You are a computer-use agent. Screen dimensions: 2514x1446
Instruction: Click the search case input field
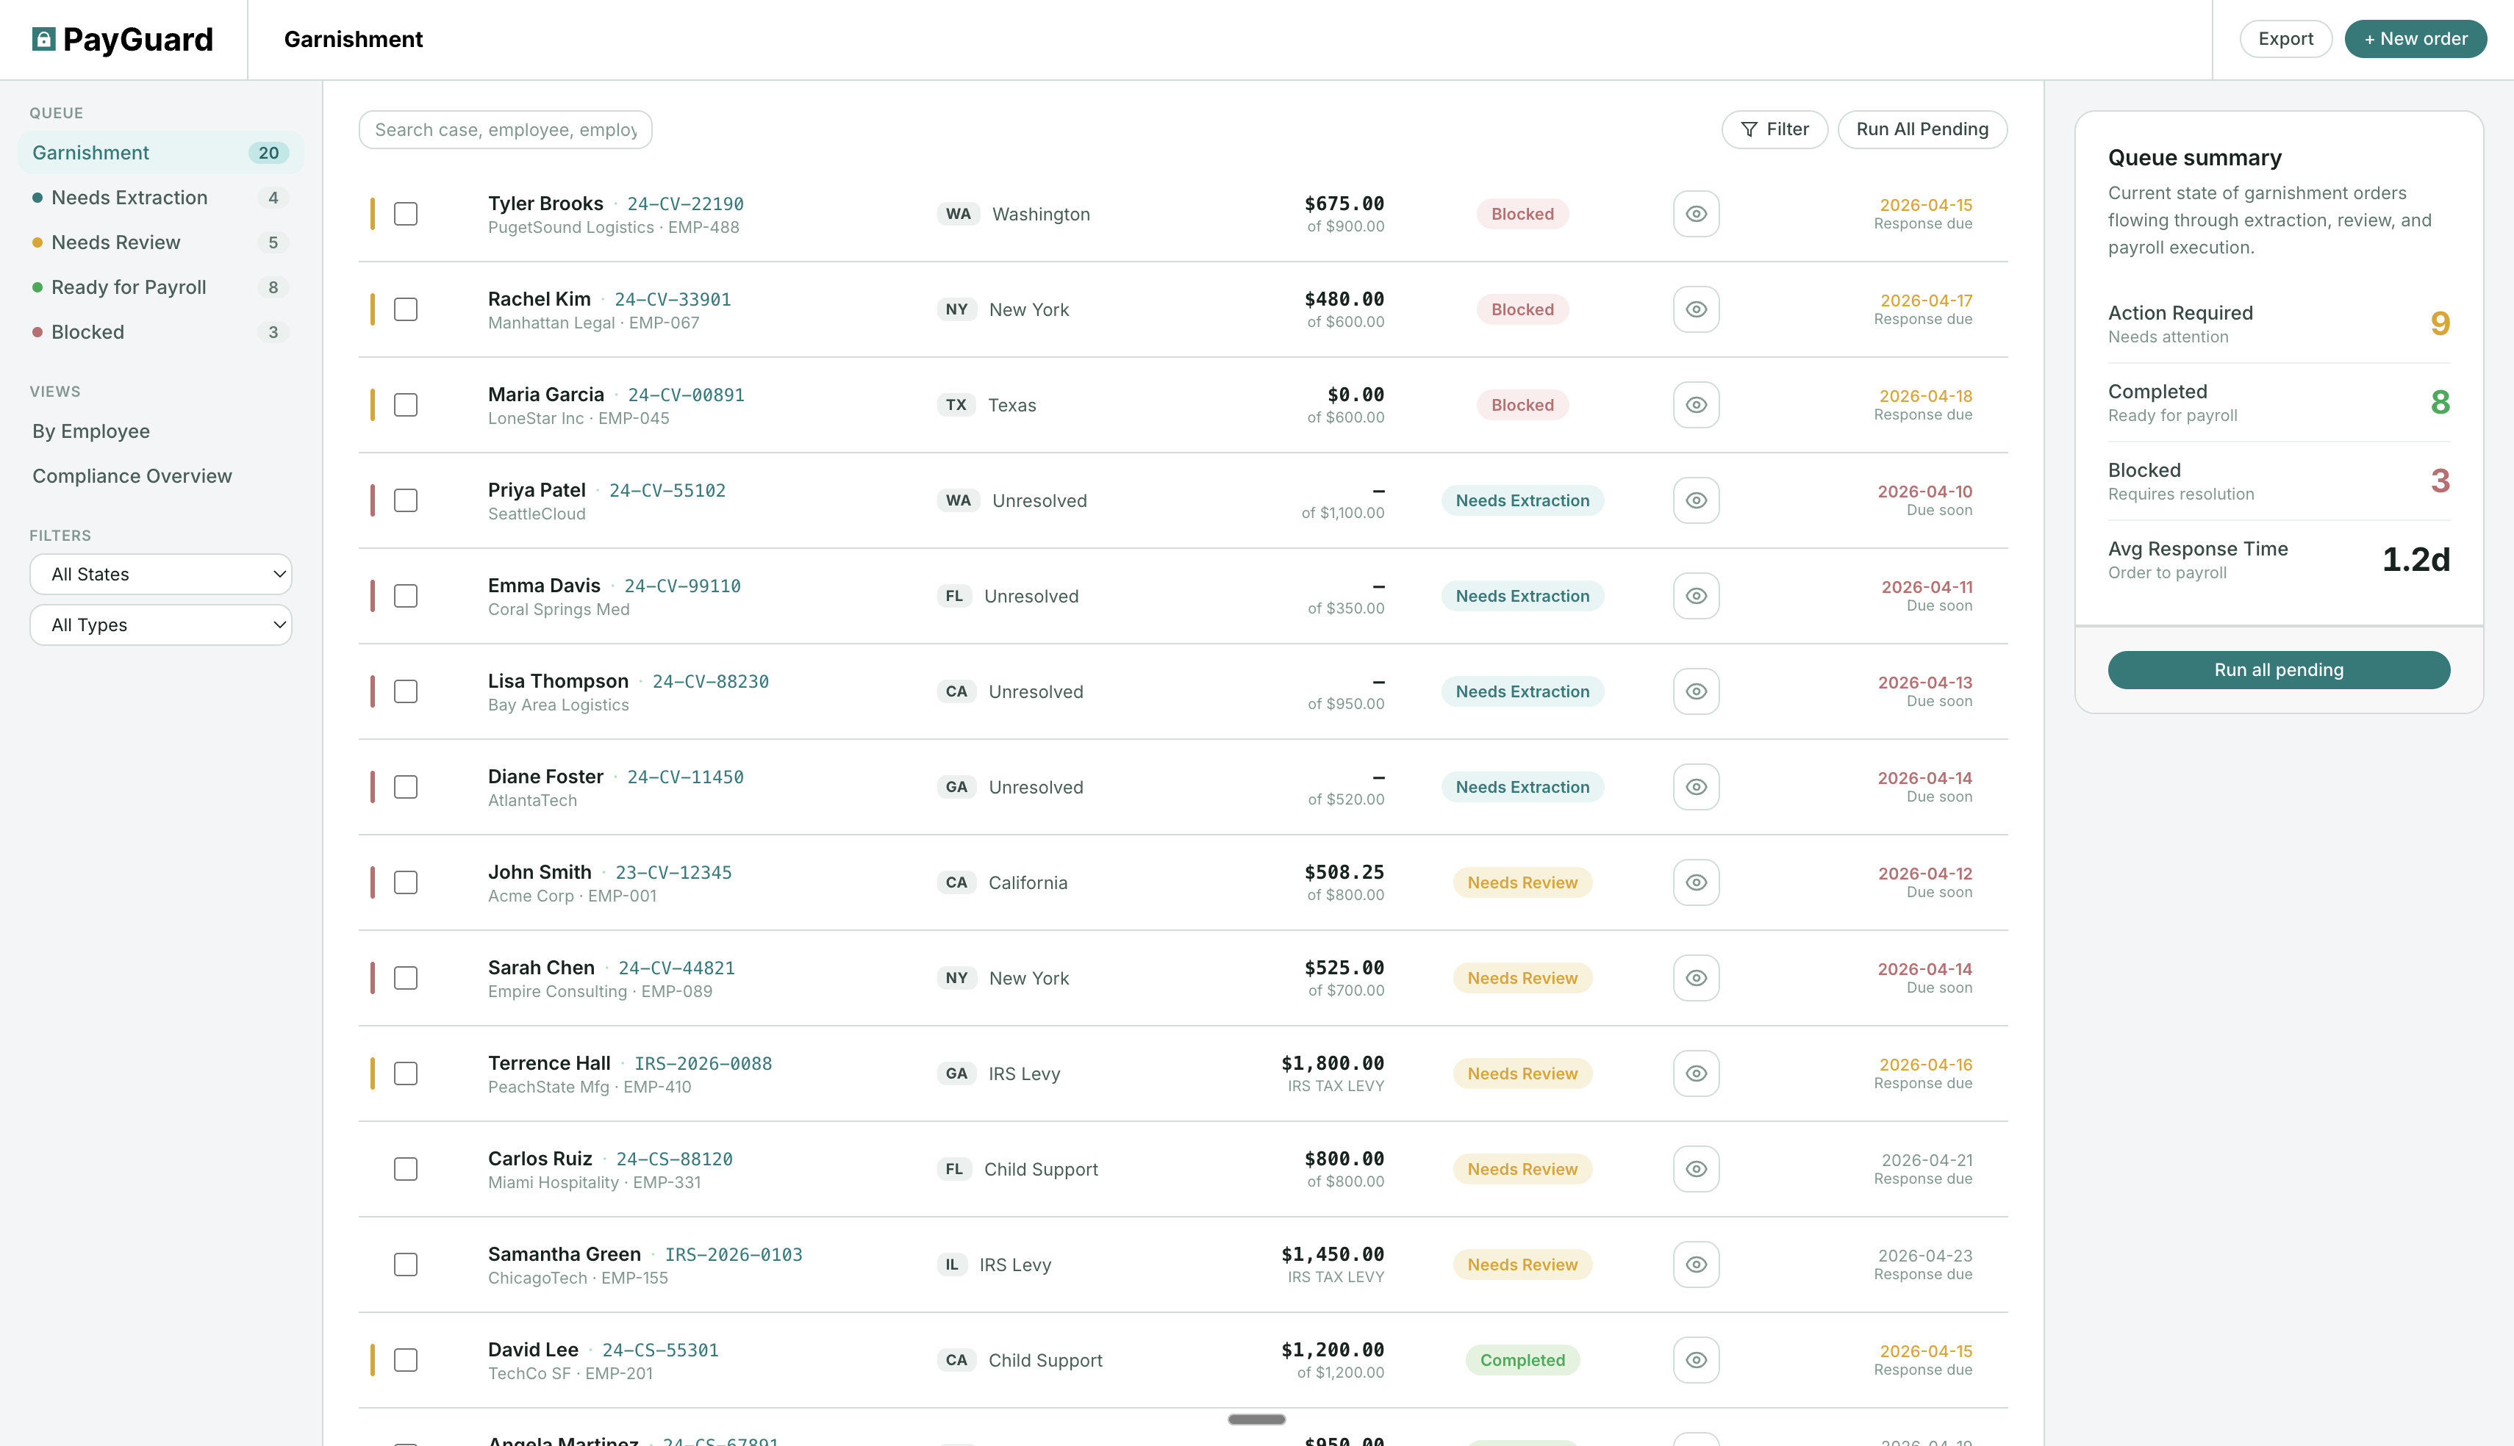504,130
